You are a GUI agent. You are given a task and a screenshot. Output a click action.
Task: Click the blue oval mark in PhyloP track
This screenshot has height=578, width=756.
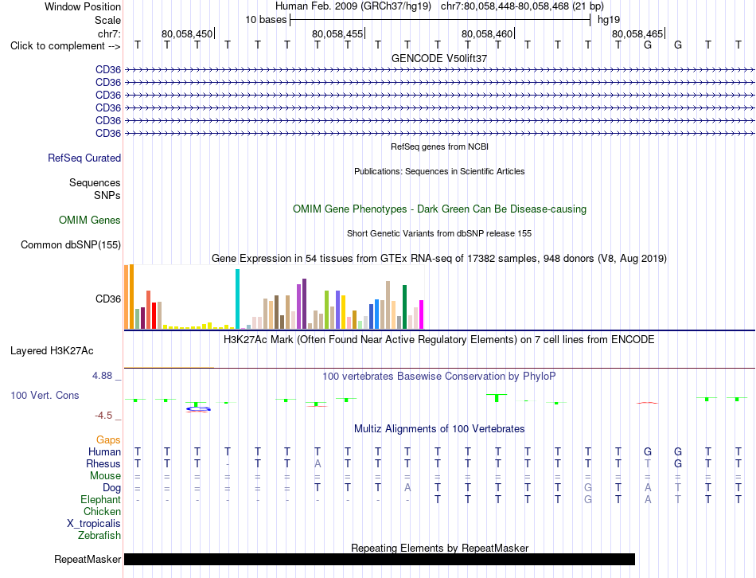(199, 409)
